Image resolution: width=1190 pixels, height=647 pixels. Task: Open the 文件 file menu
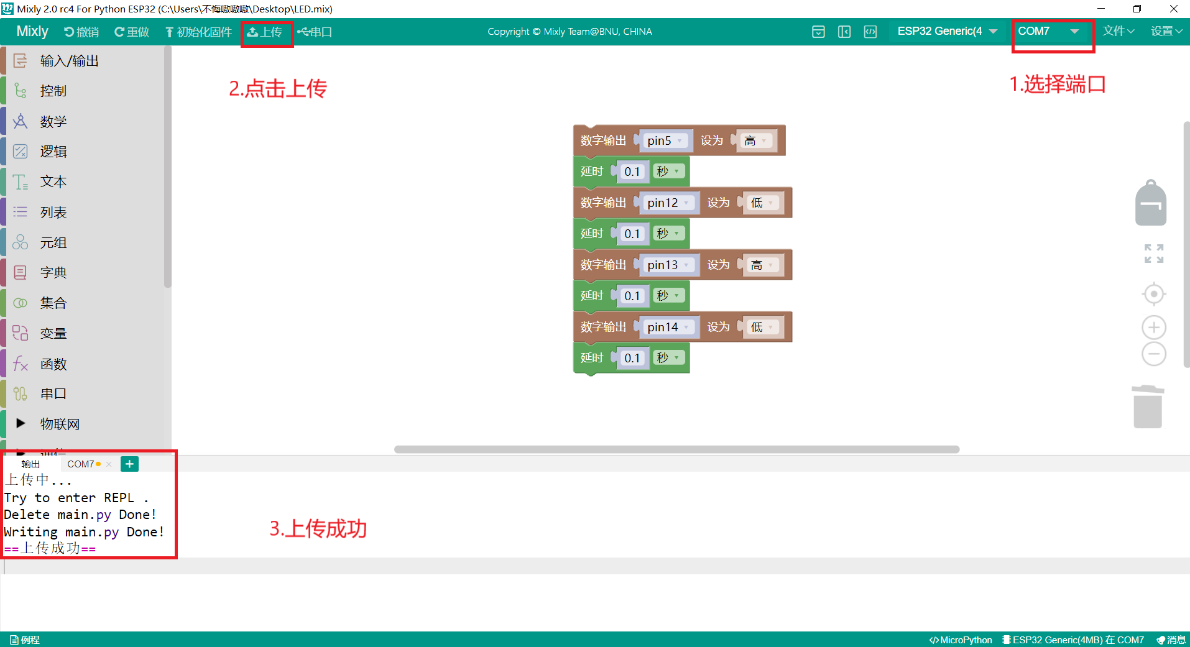(1119, 31)
